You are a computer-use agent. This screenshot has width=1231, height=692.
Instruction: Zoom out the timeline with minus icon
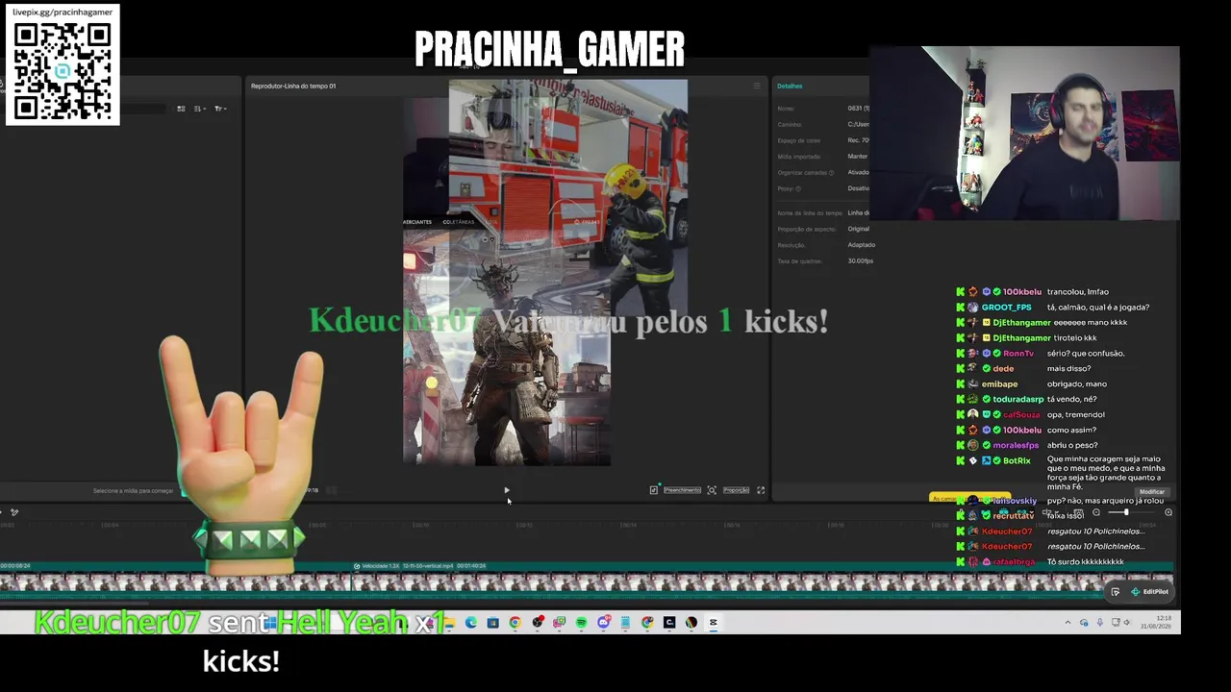coord(1096,512)
